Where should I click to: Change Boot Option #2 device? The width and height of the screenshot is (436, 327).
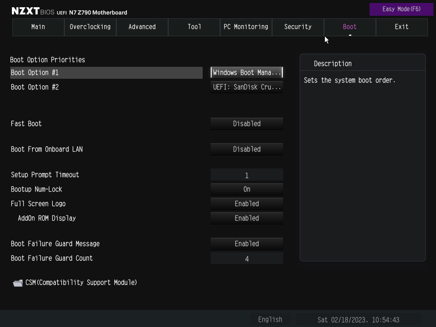tap(247, 87)
